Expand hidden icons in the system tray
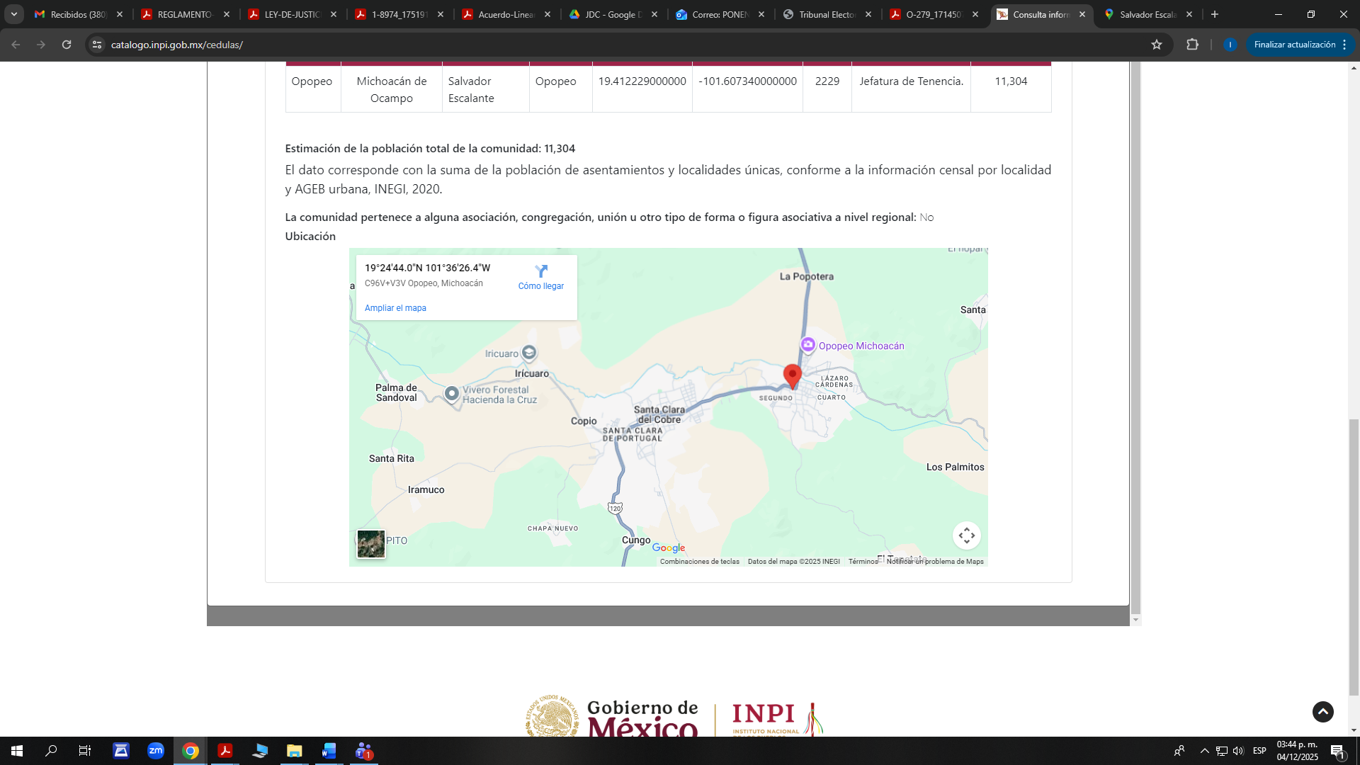This screenshot has height=765, width=1360. (1203, 751)
